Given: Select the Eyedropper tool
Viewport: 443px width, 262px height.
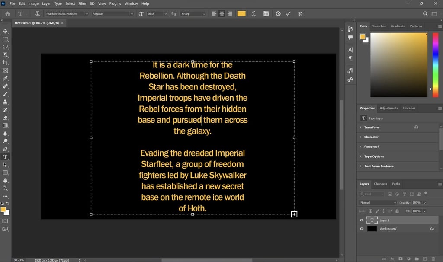Looking at the screenshot, I should 5,78.
